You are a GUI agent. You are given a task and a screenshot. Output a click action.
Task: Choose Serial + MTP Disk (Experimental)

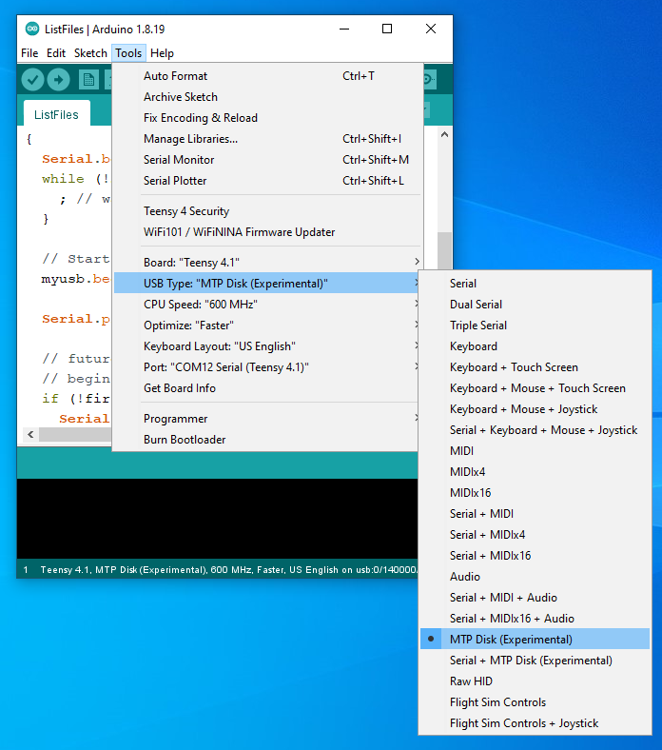535,661
